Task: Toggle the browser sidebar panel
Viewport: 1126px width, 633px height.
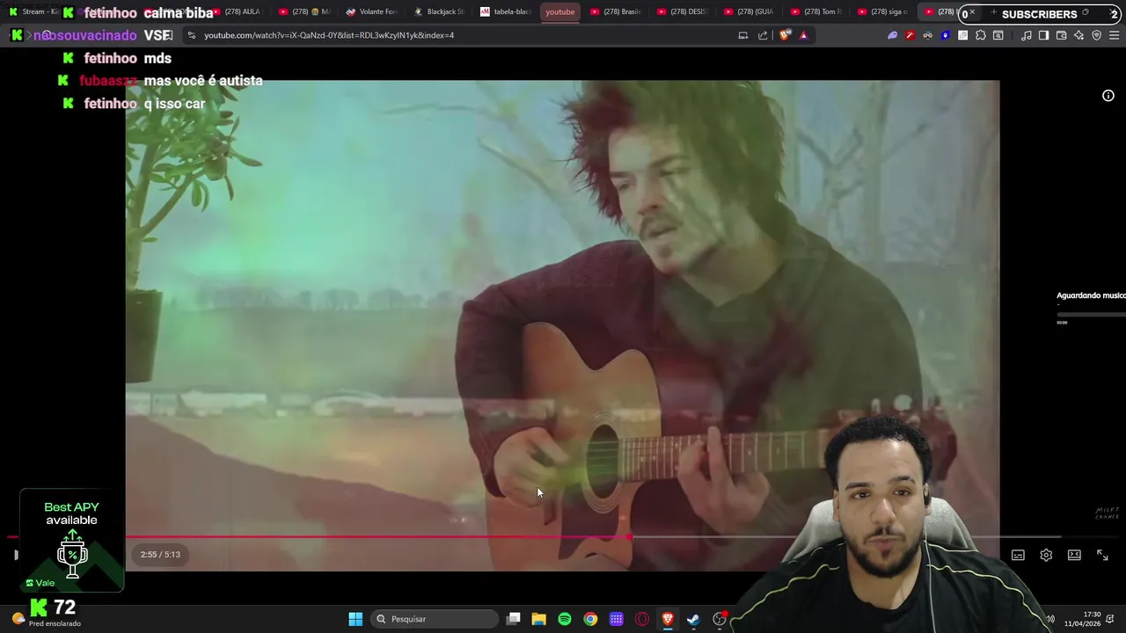Action: click(x=1043, y=35)
